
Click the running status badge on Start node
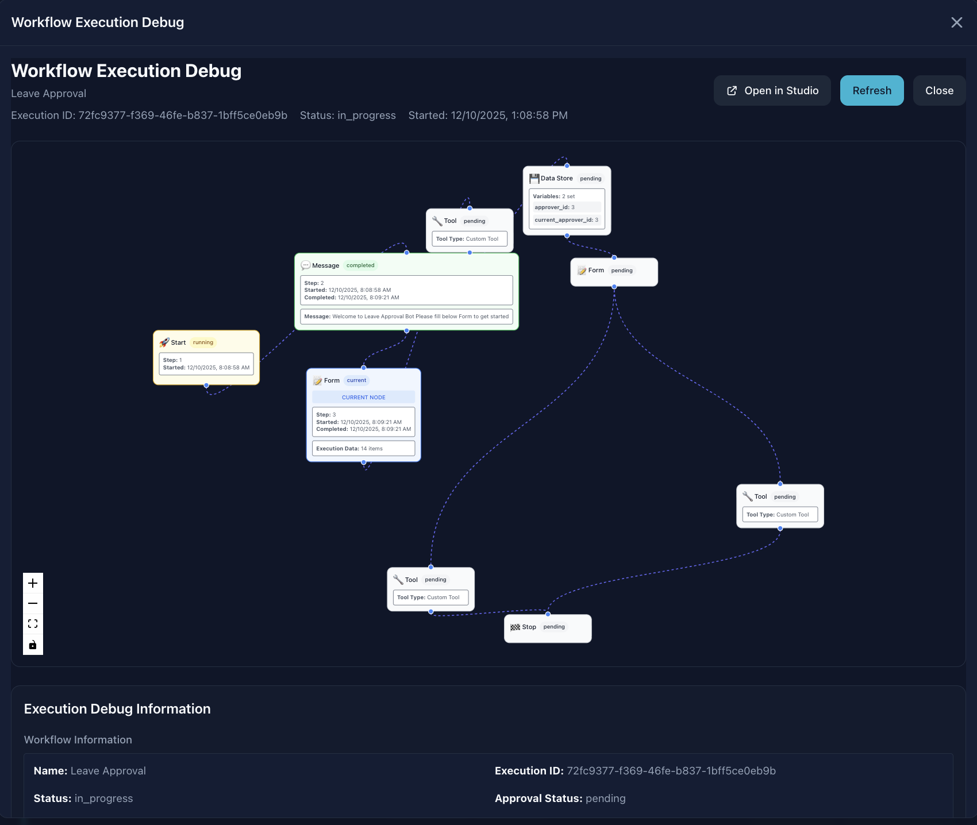203,342
